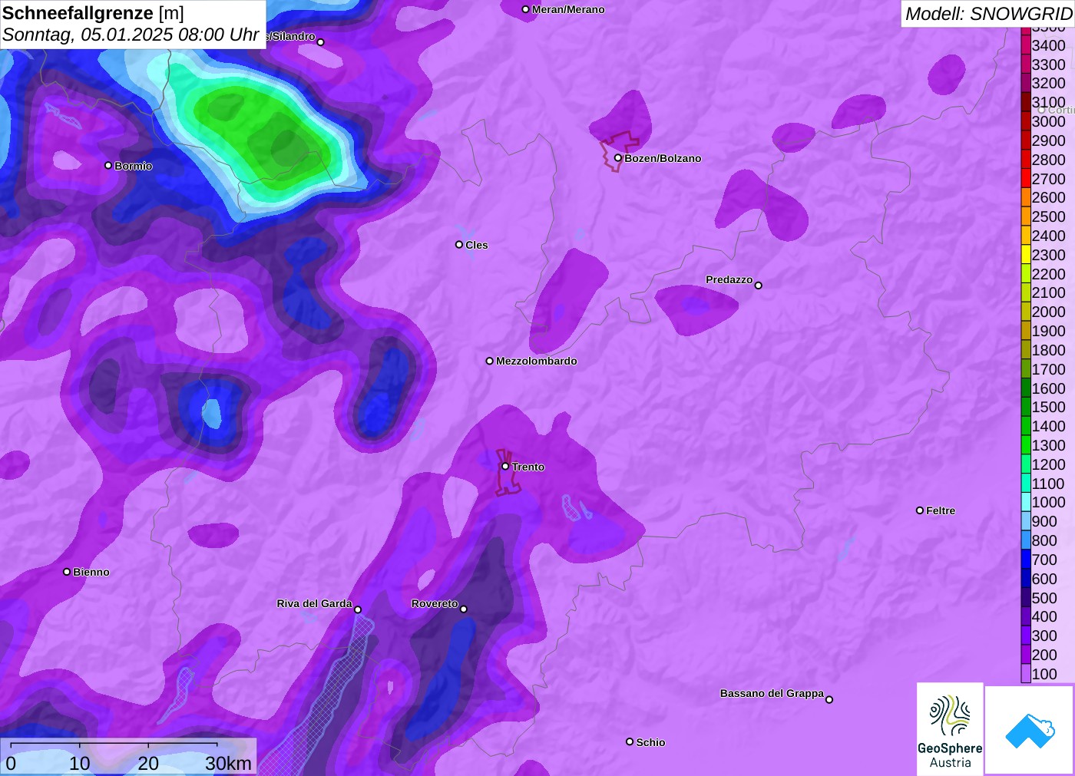Click the Schneefallgrenze [m] title

point(94,13)
